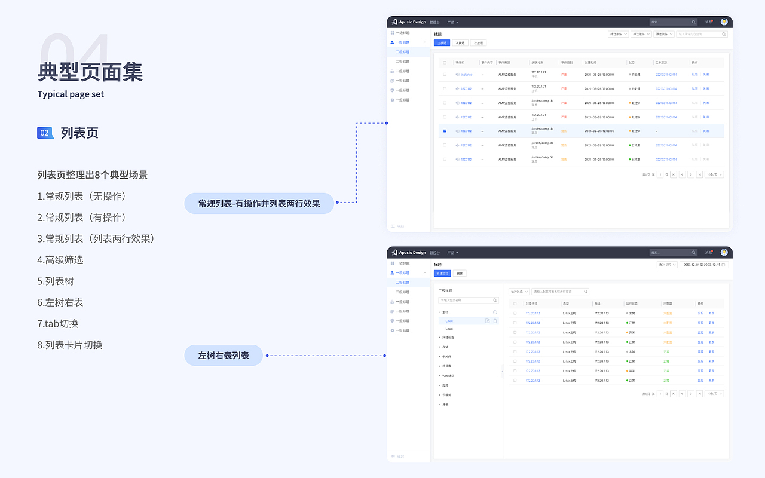Click the 删除 button beside 创建监控

[460, 273]
